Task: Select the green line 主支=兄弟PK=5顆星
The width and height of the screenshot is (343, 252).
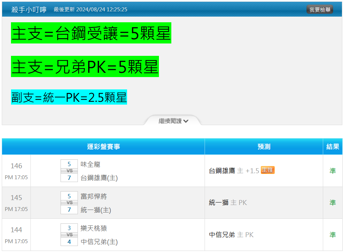Action: [x=85, y=66]
